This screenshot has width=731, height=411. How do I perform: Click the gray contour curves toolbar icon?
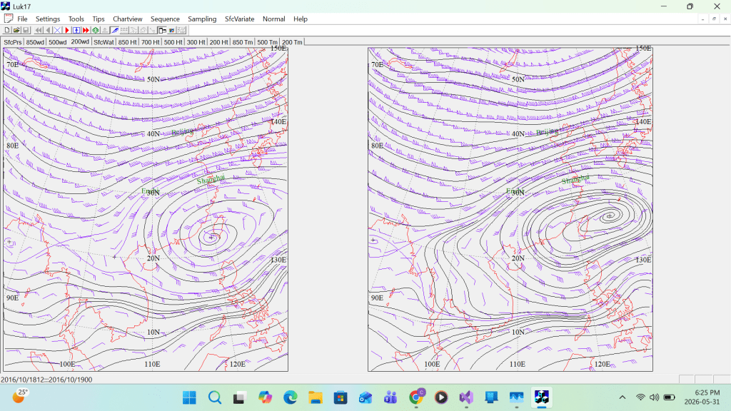click(133, 30)
